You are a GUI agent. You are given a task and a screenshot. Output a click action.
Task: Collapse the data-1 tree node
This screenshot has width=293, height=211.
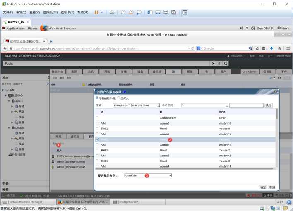tap(9, 101)
